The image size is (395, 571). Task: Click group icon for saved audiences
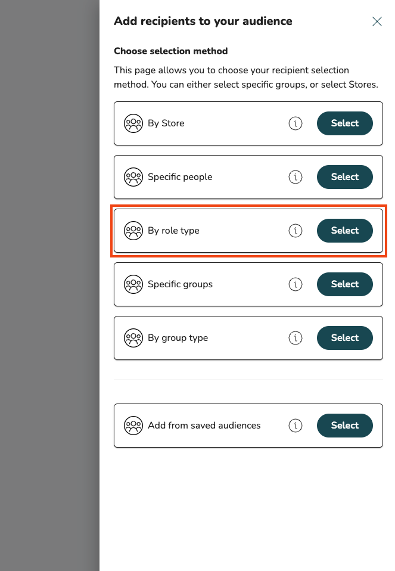coord(133,426)
